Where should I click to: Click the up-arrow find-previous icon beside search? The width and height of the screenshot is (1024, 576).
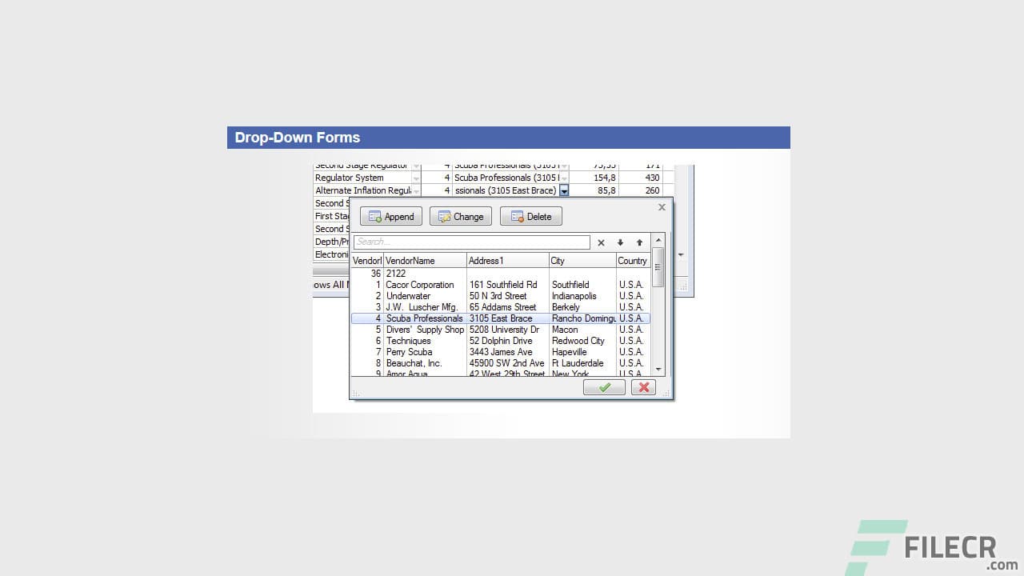pos(639,242)
